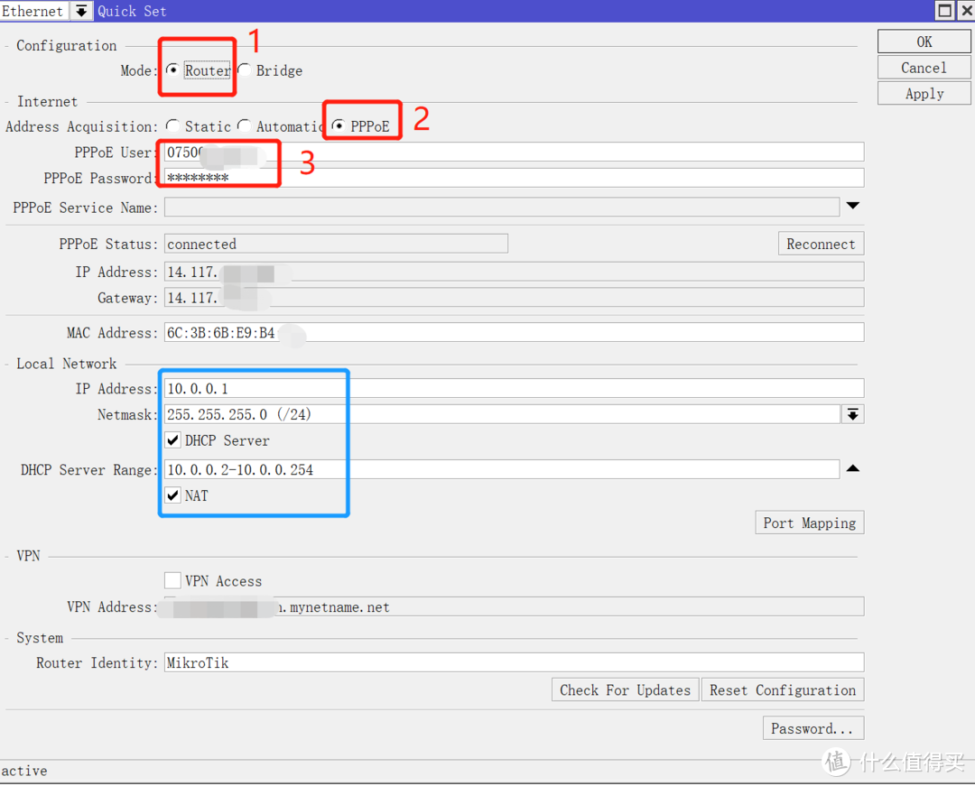The width and height of the screenshot is (975, 786).
Task: Open Port Mapping settings
Action: point(809,523)
